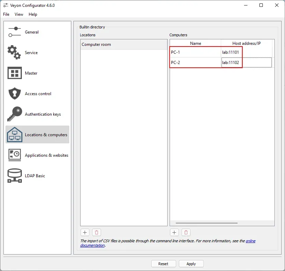This screenshot has width=285, height=271.
Task: Go to the Master label in sidebar
Action: coord(31,73)
